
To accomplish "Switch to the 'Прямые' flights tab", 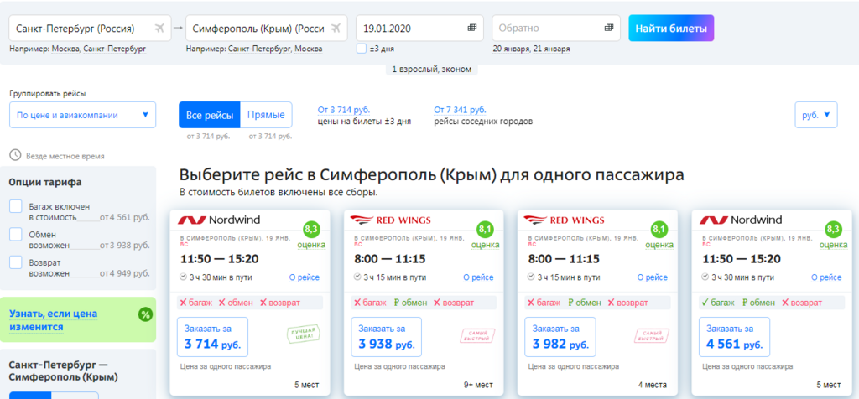I will 266,115.
